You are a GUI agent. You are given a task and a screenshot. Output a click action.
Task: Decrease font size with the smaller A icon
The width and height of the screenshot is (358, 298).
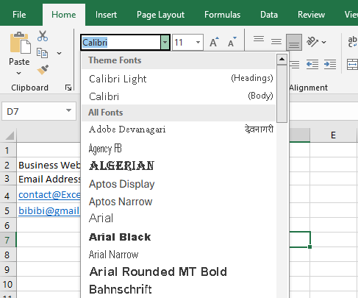(x=232, y=42)
